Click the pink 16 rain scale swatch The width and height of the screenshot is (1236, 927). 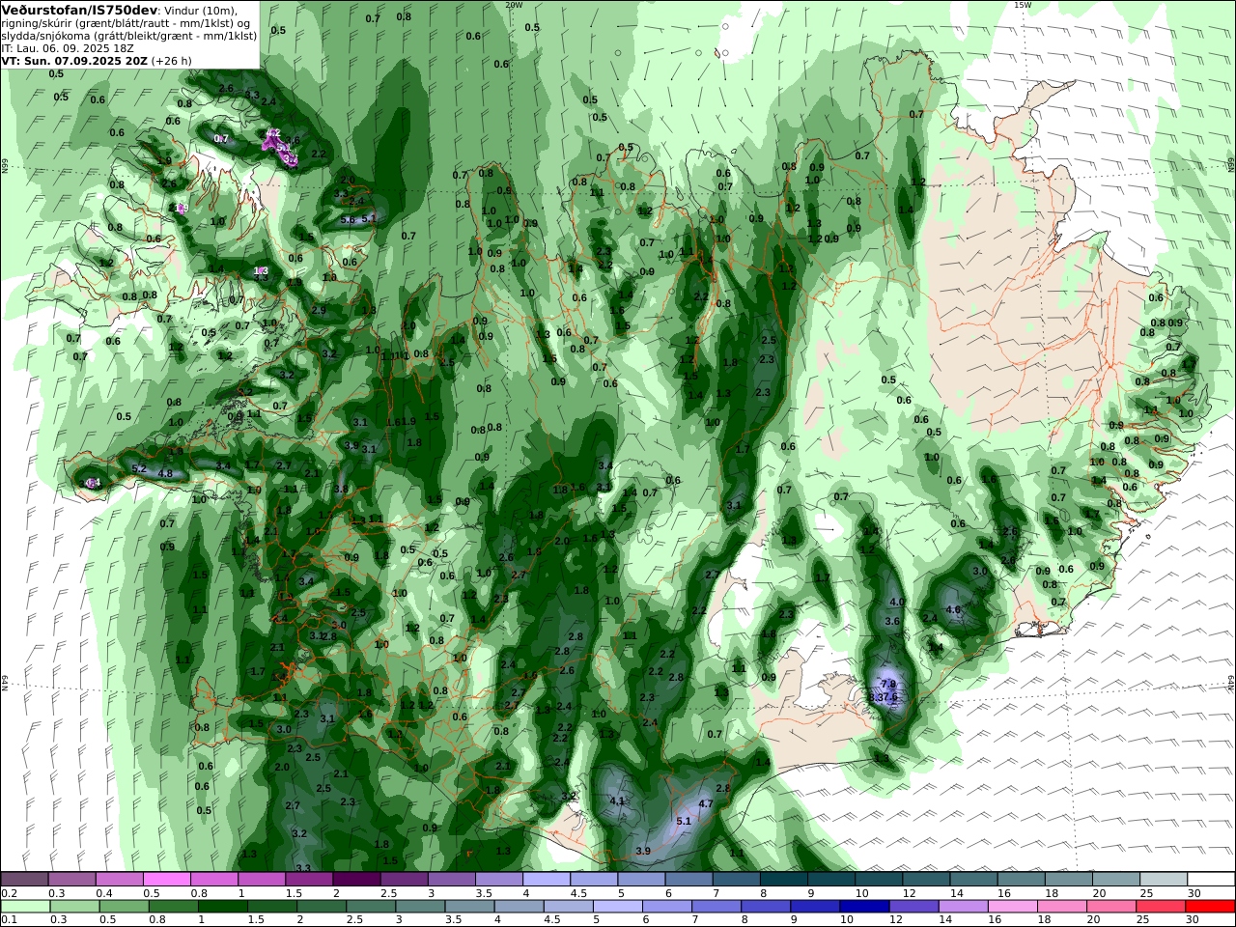(1012, 907)
